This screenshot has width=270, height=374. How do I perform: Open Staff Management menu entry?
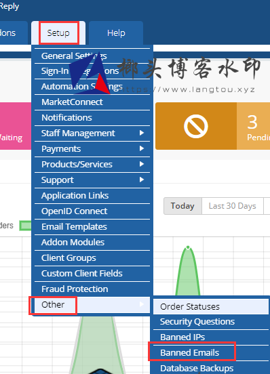(x=92, y=133)
